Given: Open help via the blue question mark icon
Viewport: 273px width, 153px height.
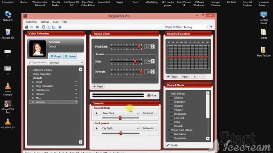Looking at the screenshot, I should point(60,27).
